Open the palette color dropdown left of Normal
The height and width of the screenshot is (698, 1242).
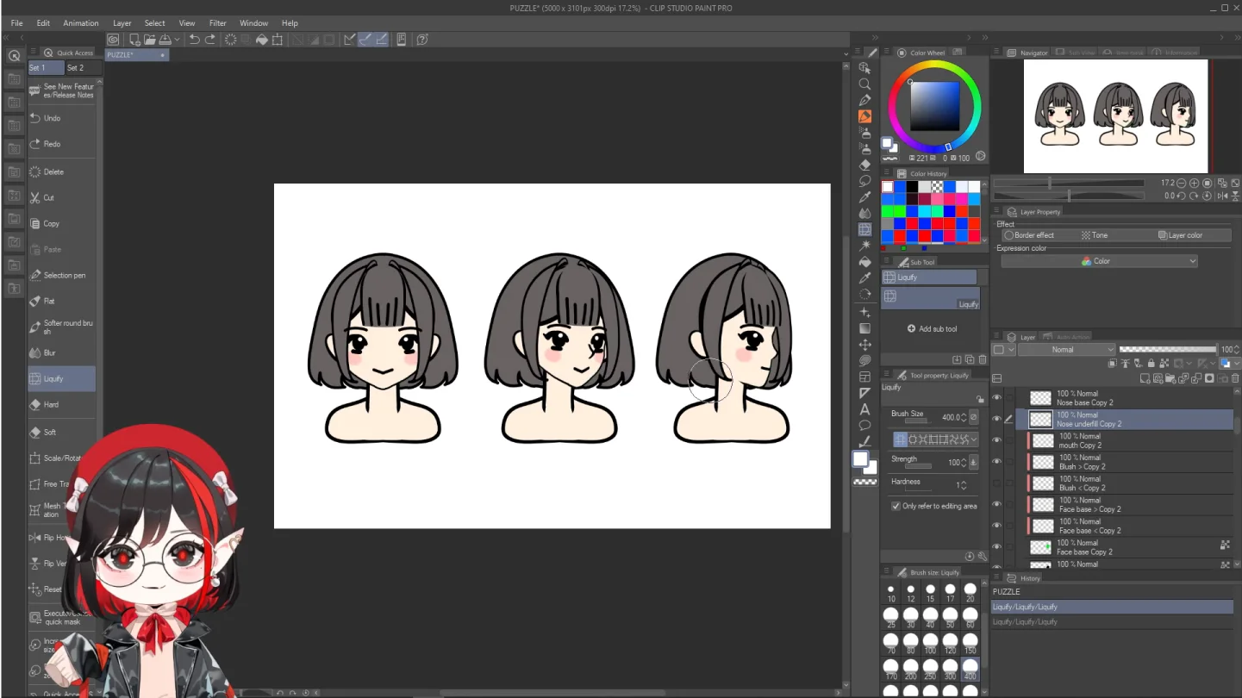click(x=1003, y=350)
